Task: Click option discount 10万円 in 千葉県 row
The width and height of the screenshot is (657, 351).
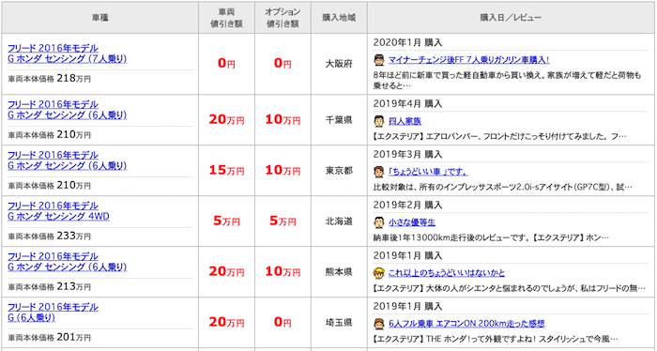Action: pyautogui.click(x=283, y=120)
